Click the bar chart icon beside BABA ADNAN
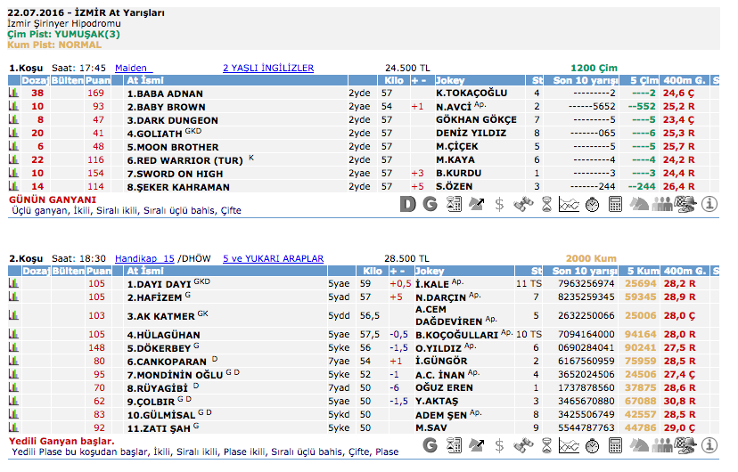This screenshot has height=472, width=738. [x=13, y=93]
